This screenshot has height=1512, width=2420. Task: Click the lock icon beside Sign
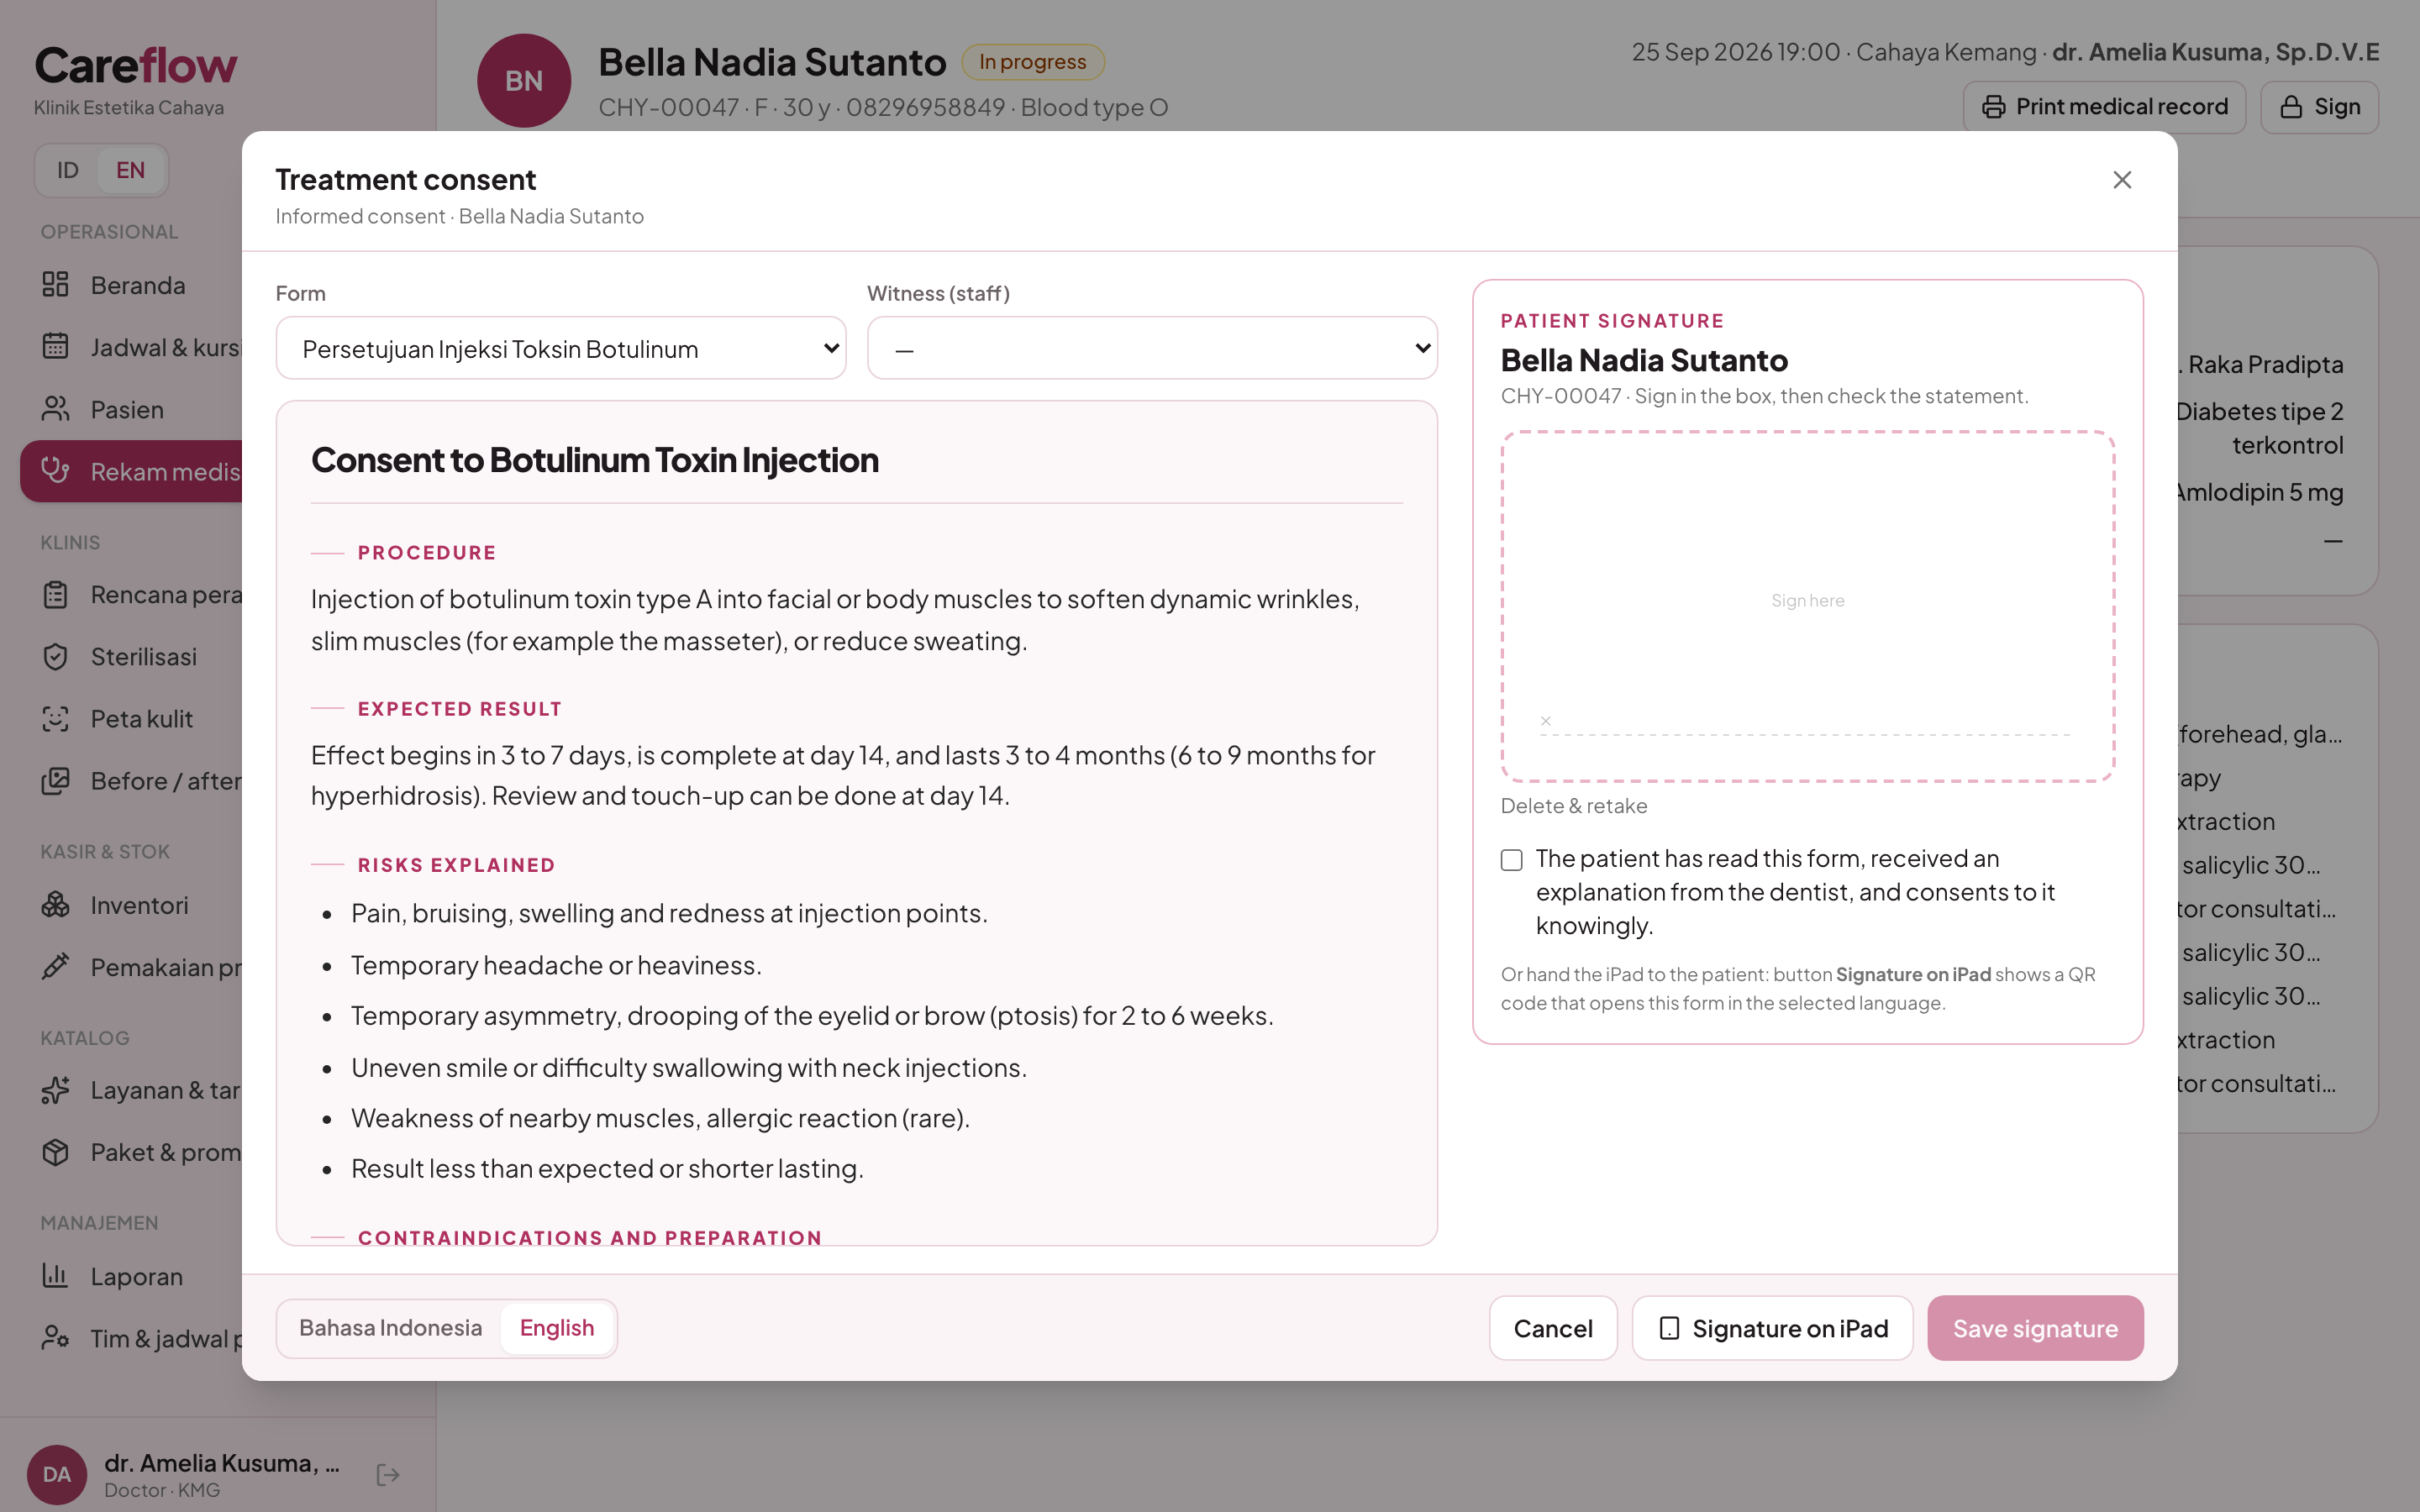pyautogui.click(x=2291, y=107)
